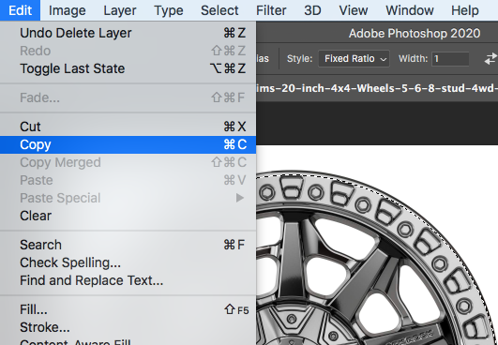Click the wheel rims document tab
498x345 pixels.
coord(377,88)
